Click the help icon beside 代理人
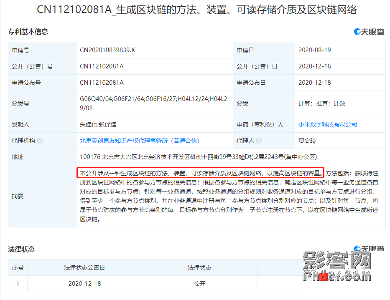The height and width of the screenshot is (300, 390). (259, 141)
